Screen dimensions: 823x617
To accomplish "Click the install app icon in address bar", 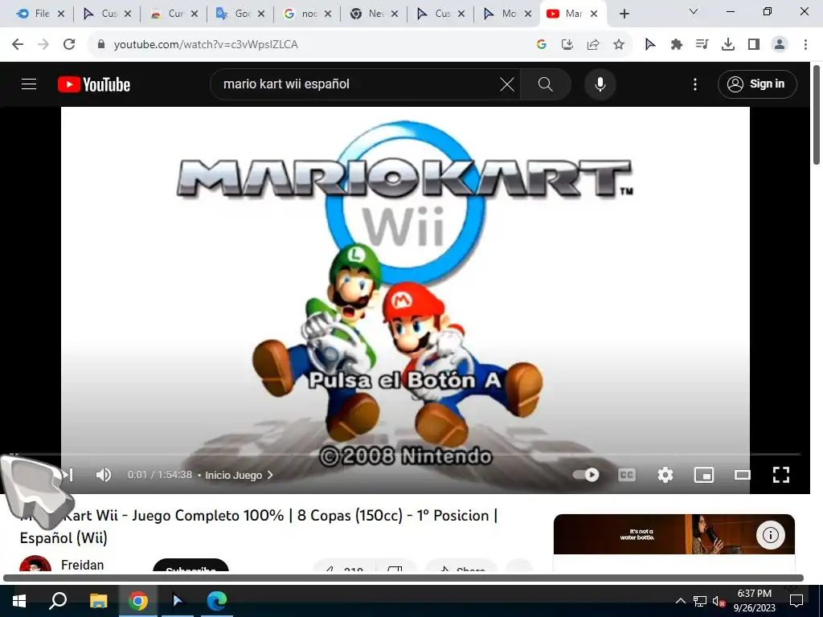I will click(567, 45).
